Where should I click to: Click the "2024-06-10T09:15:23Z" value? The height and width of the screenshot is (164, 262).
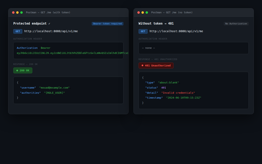tap(184, 98)
